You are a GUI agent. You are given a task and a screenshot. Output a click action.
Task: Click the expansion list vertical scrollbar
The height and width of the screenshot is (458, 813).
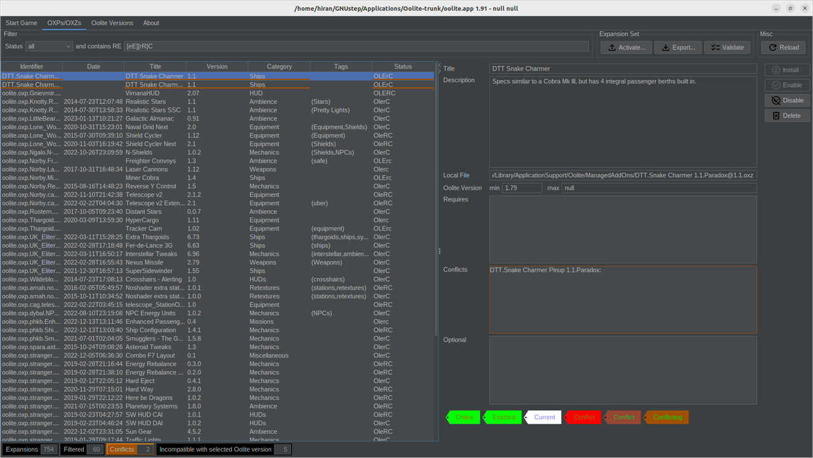[x=436, y=203]
